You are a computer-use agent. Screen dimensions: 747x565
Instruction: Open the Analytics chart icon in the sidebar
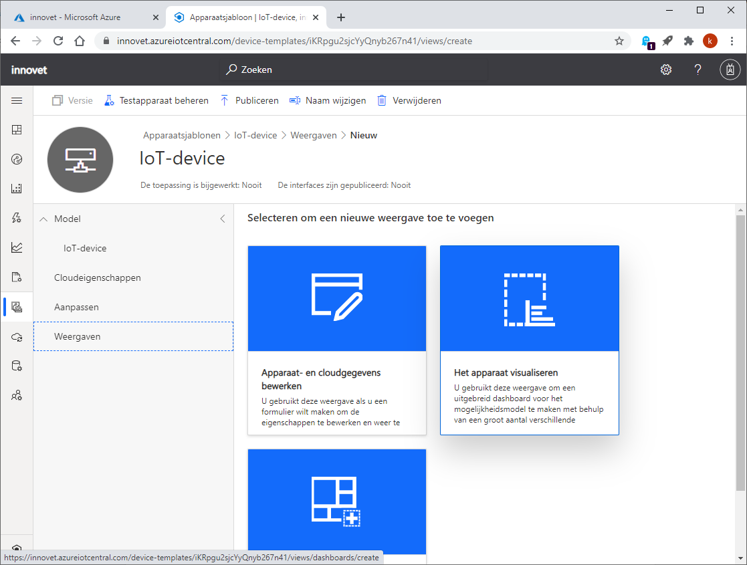pyautogui.click(x=17, y=247)
